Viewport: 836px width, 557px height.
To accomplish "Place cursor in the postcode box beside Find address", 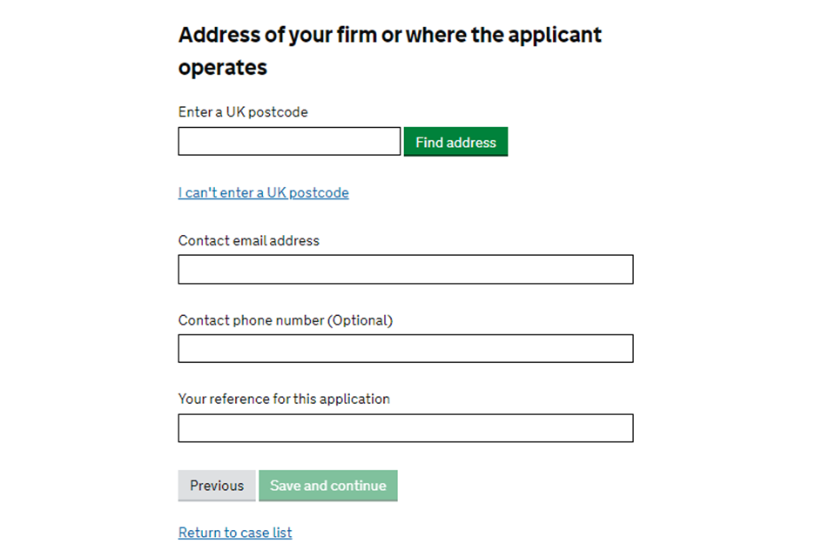I will 289,142.
